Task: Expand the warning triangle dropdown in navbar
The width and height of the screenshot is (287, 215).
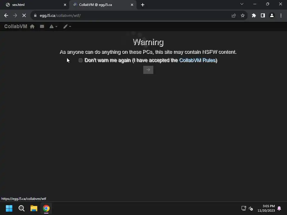Action: [53, 27]
